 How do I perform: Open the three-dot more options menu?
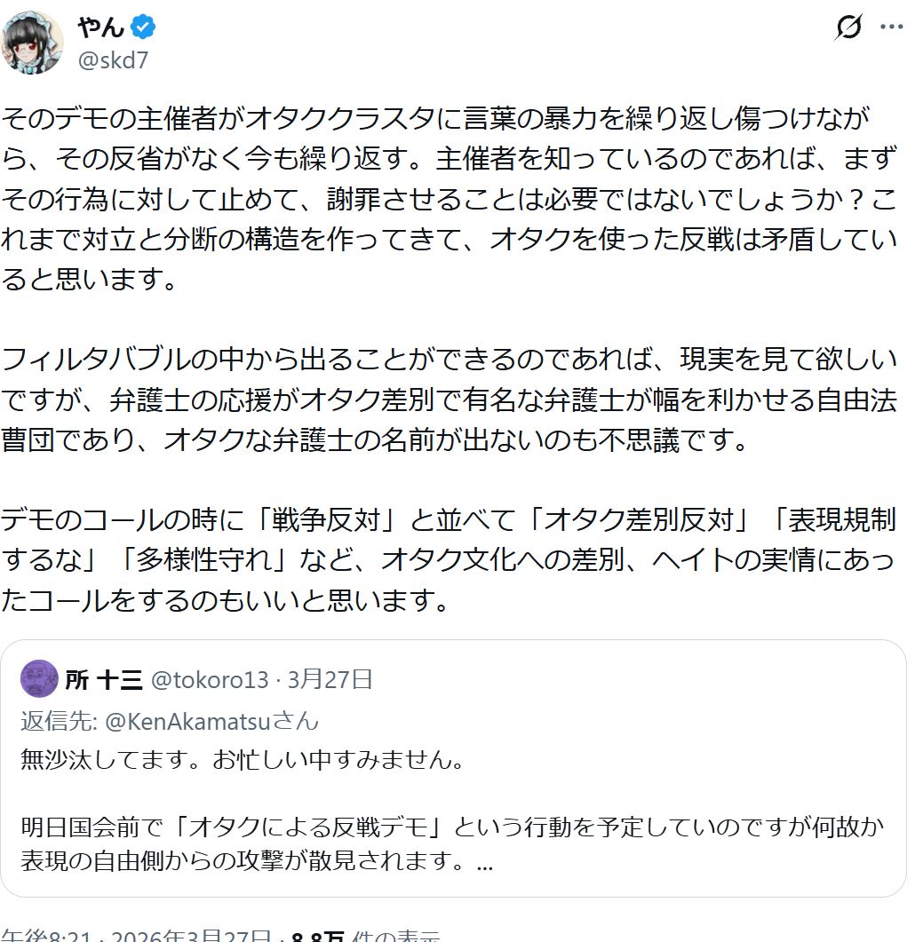[891, 28]
